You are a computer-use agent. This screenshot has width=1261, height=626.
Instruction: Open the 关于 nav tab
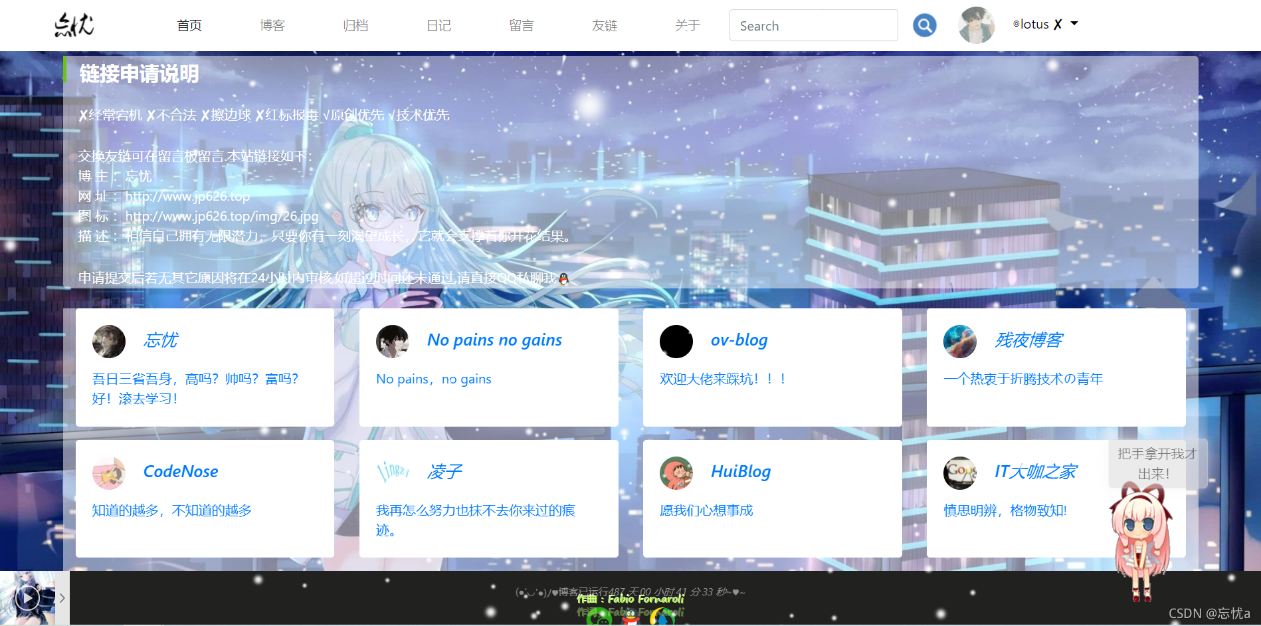tap(688, 25)
